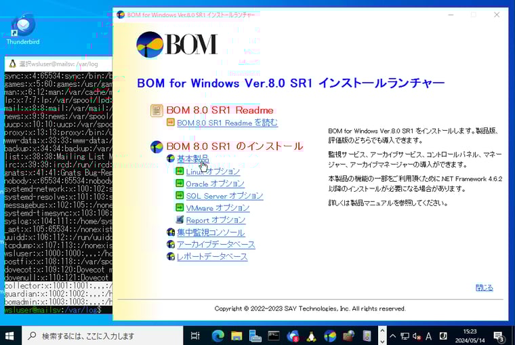Click the green icon beside SQL Server オプション
The height and width of the screenshot is (345, 515).
180,195
